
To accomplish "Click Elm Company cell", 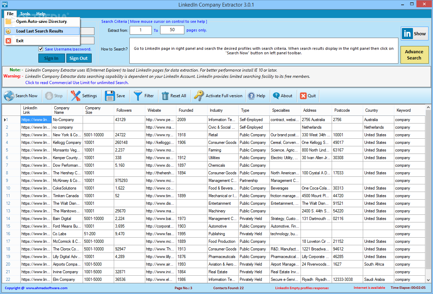I will pyautogui.click(x=67, y=279).
